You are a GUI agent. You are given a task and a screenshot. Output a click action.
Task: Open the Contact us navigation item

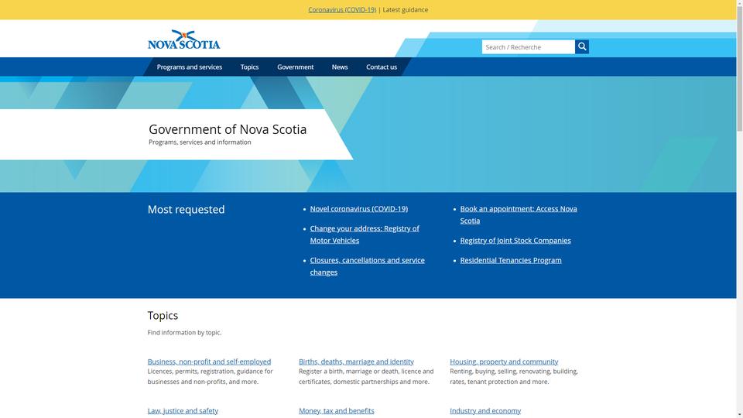point(382,67)
